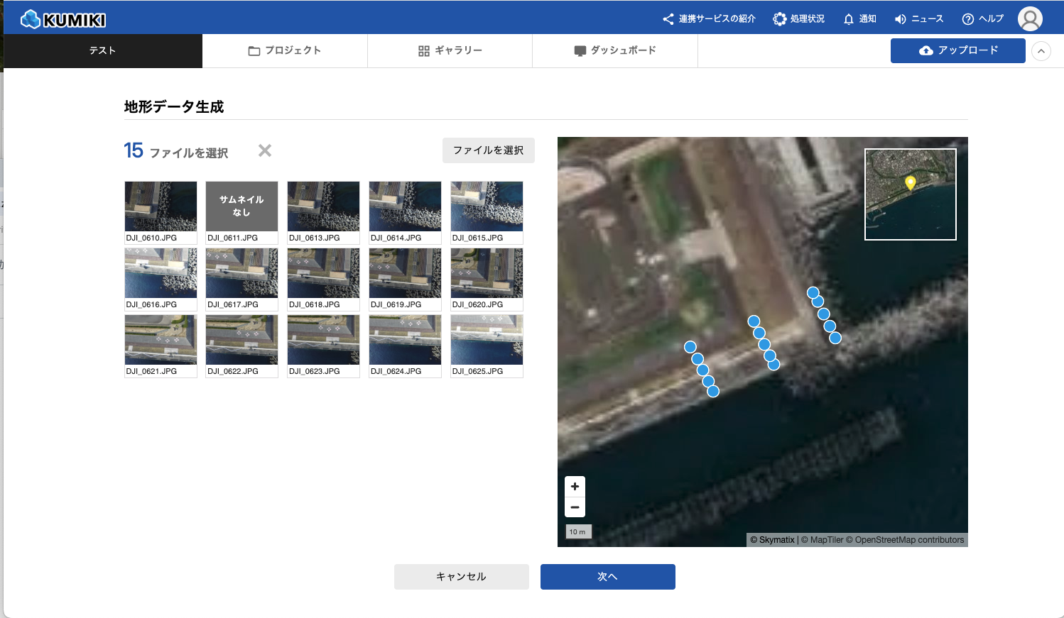
Task: Click the 次へ button
Action: coord(607,577)
